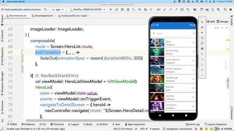Open SDK Manager icon in toolbar

tap(219, 9)
